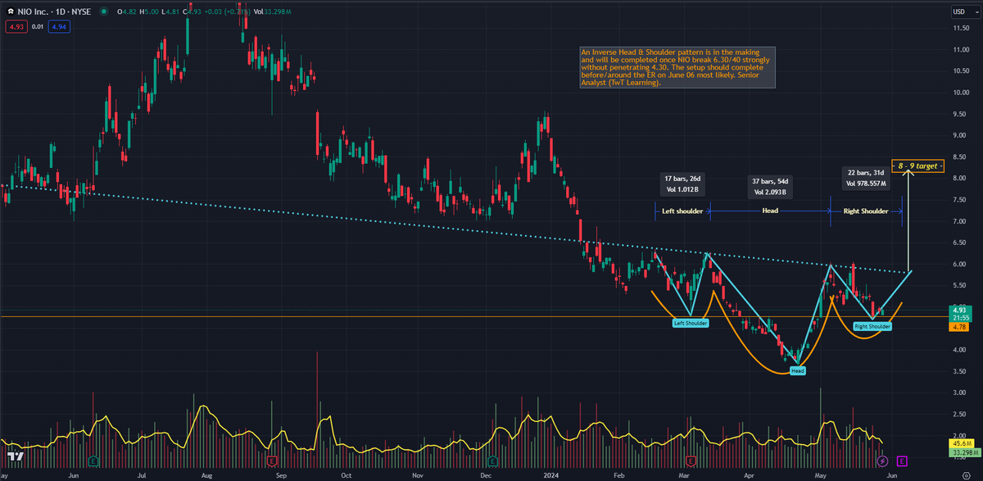Viewport: 983px width, 481px height.
Task: Open the TradingView logo in the corner
Action: (14, 456)
